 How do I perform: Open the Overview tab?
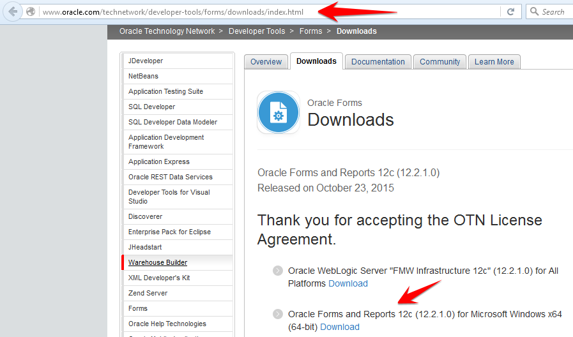tap(266, 62)
